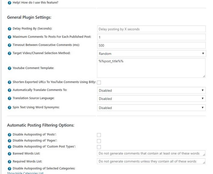The height and width of the screenshot is (174, 213).
Task: Click help icon for Maximum Comments To Posts
Action: [9, 37]
